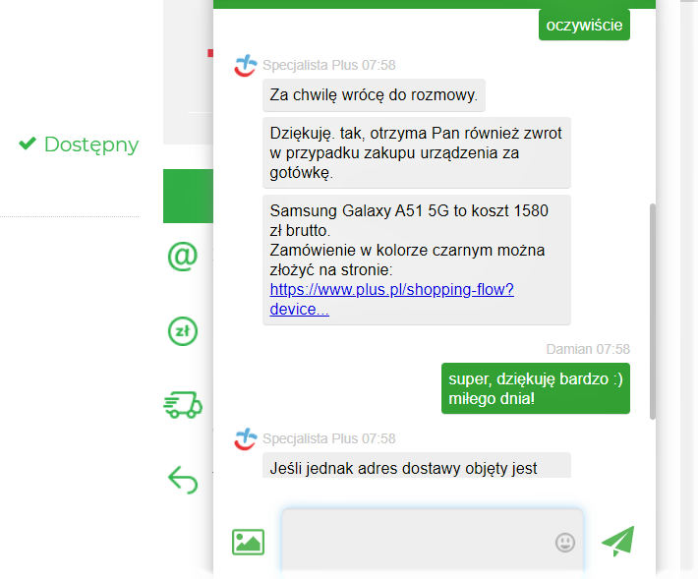Click Plus logo avatar above 'Za chwilę wrócę'

coord(245,66)
